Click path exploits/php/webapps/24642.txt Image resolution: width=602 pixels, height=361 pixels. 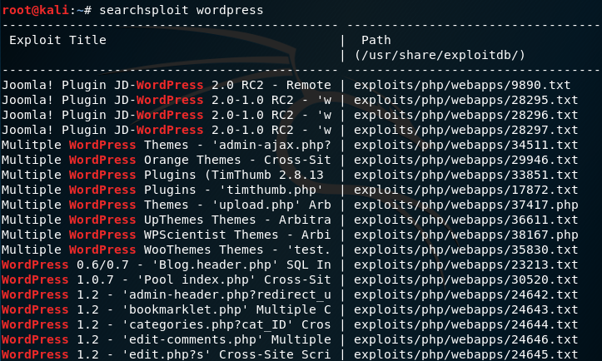coord(465,294)
